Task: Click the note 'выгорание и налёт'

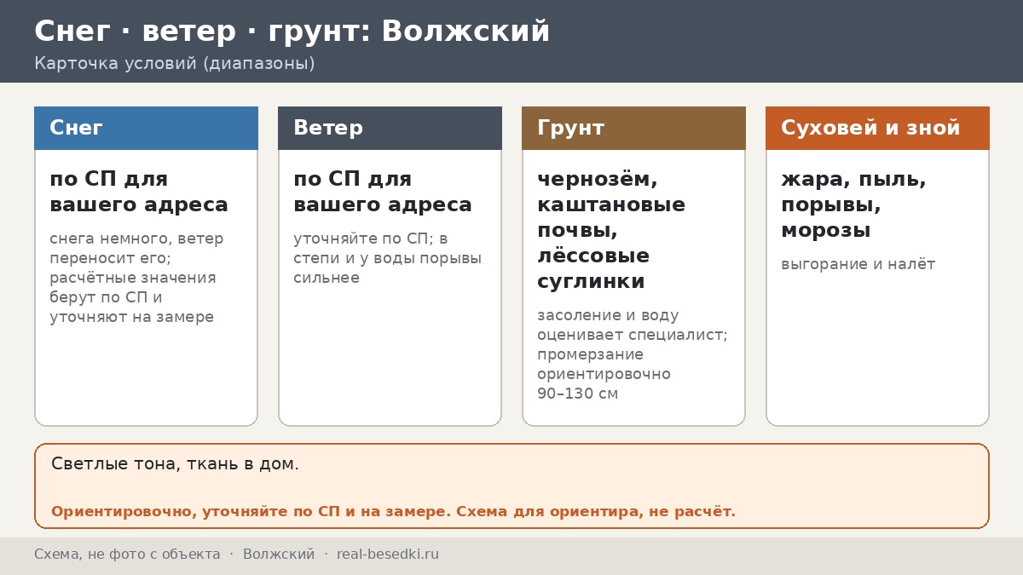Action: pyautogui.click(x=858, y=264)
